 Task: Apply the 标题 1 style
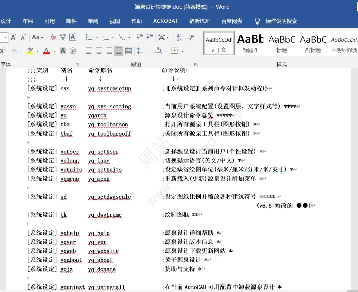[250, 43]
